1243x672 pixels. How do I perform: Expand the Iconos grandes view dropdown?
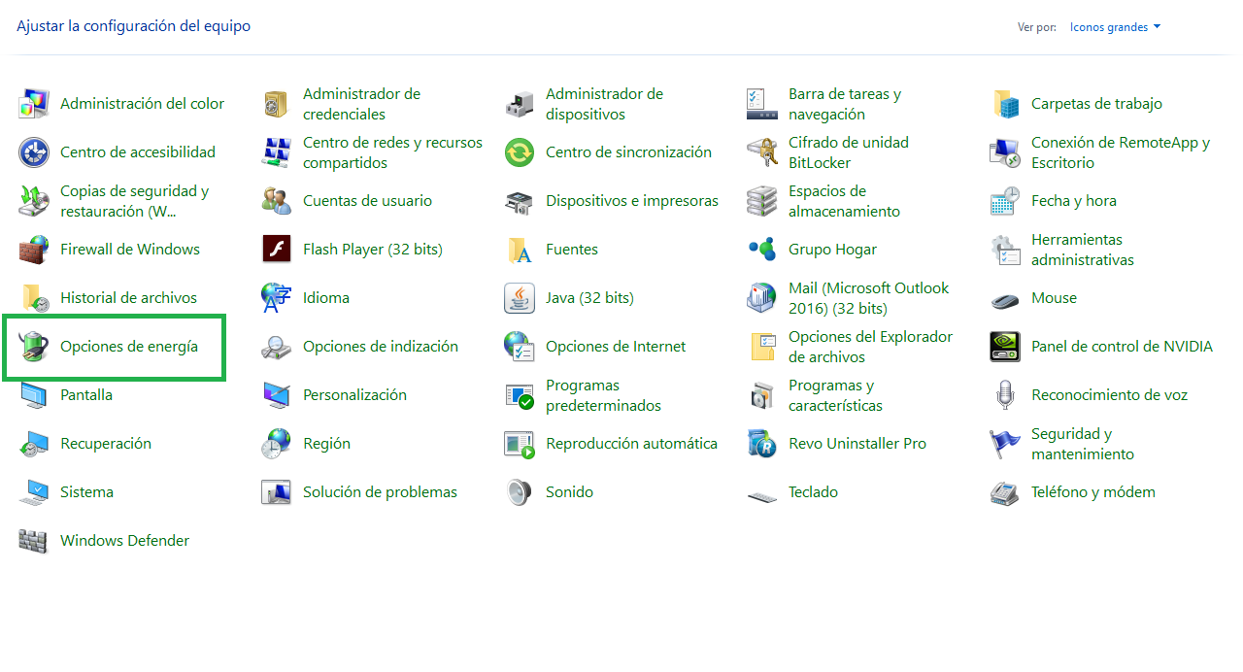point(1115,27)
